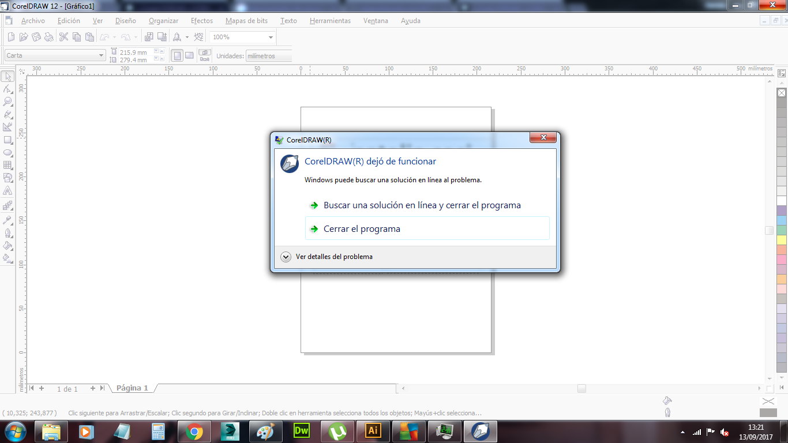Click the Application launcher rocket icon
Viewport: 788px width, 443px height.
click(x=177, y=37)
